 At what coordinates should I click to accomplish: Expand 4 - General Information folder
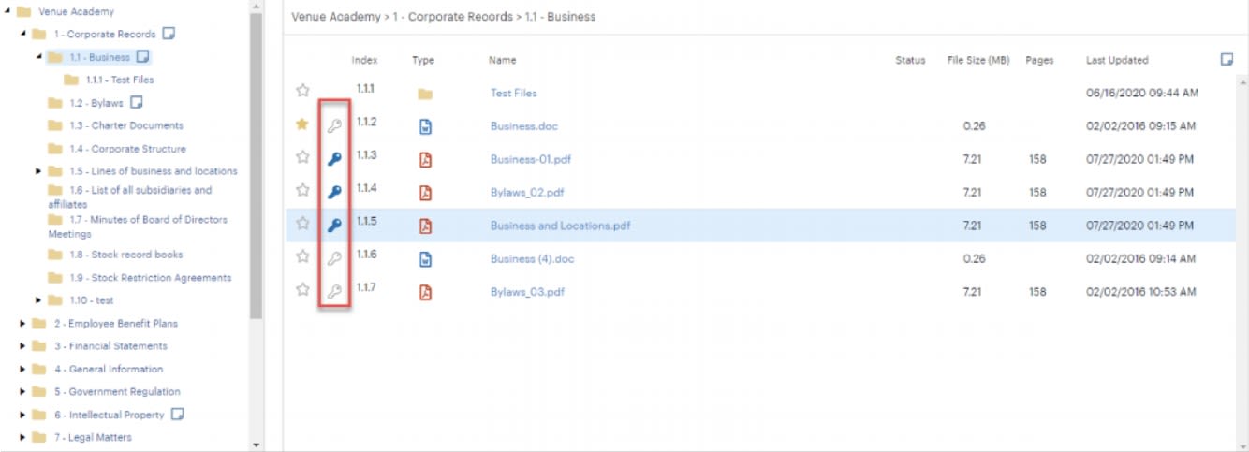(22, 369)
